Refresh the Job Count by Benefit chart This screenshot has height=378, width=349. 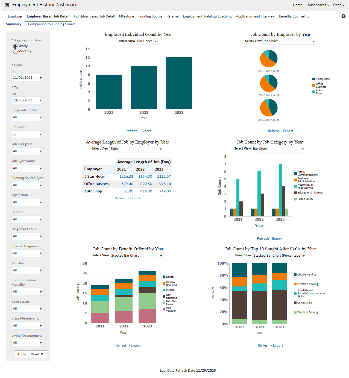pos(121,345)
